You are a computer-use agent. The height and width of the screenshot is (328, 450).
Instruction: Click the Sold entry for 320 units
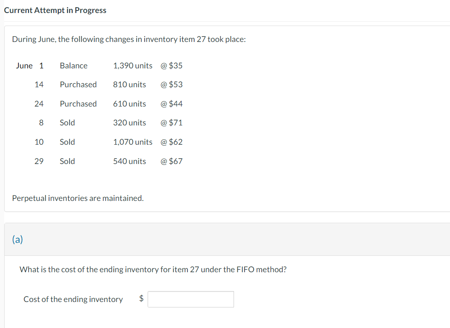67,122
